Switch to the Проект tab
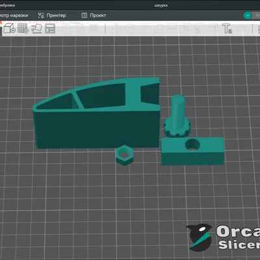Screen dimensions: 260x260 (x=94, y=16)
